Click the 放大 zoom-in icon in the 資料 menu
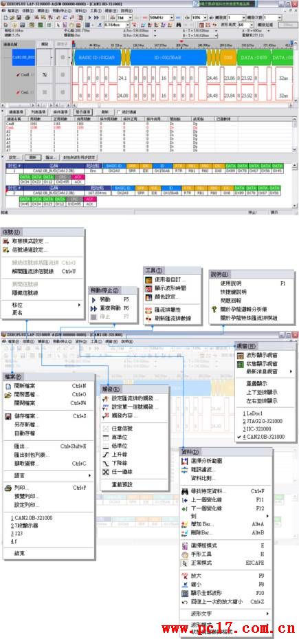The width and height of the screenshot is (299, 639). pos(184,576)
